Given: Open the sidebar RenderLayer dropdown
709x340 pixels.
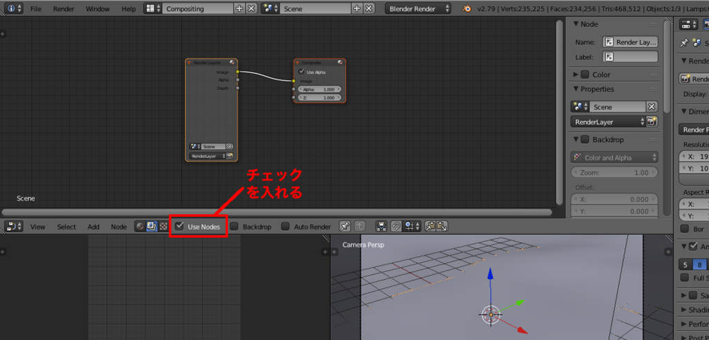Looking at the screenshot, I should point(608,122).
